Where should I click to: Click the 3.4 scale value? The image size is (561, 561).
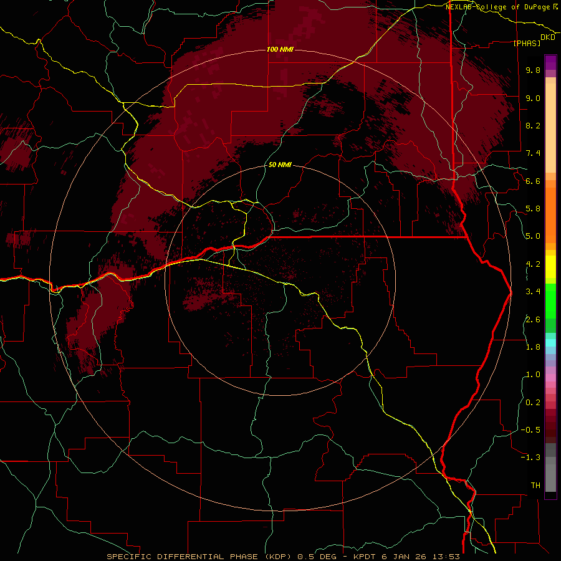click(533, 292)
